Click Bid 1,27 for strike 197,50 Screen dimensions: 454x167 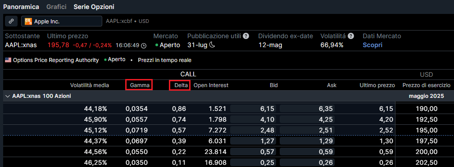pos(253,141)
